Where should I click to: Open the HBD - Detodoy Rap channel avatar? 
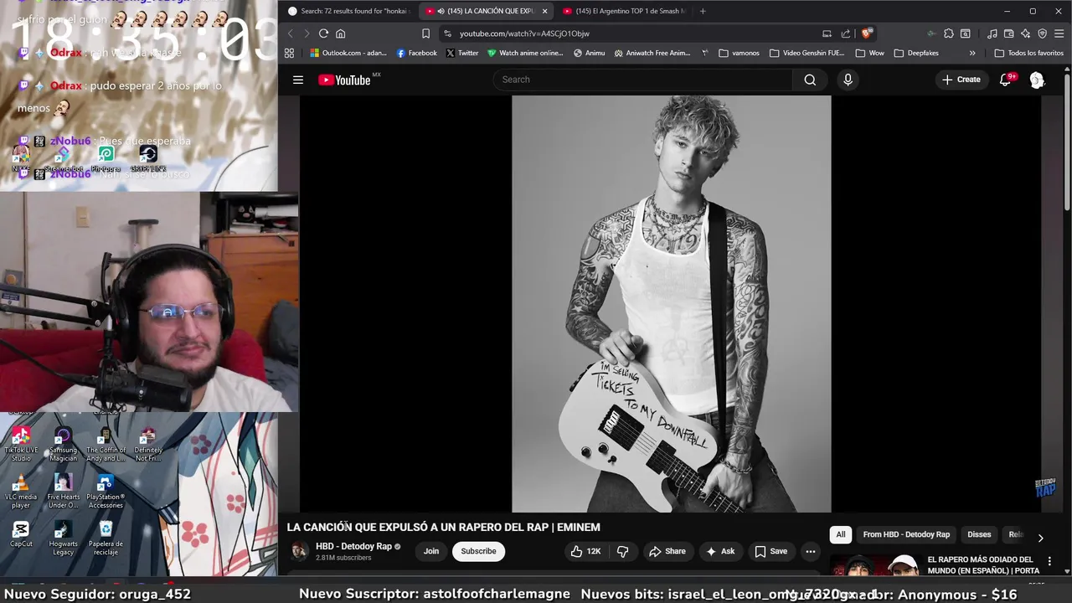(299, 551)
